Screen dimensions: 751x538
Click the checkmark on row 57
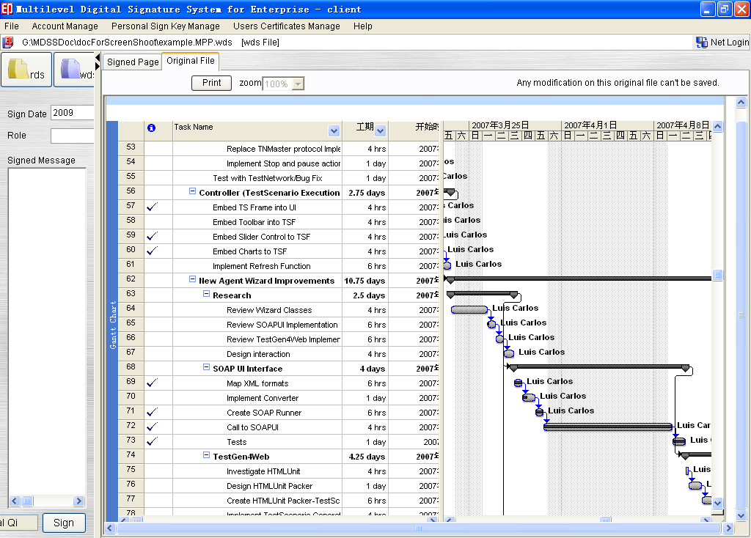pos(152,207)
